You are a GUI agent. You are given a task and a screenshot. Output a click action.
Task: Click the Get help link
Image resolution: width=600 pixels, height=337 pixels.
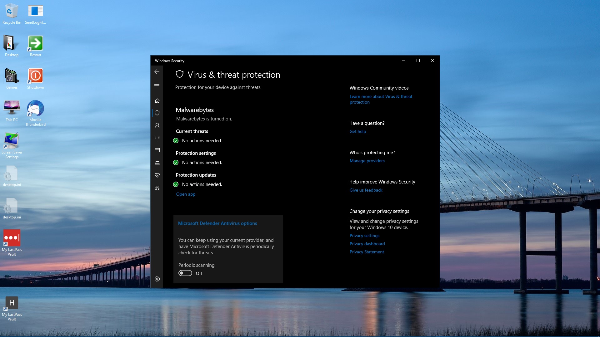tap(357, 131)
